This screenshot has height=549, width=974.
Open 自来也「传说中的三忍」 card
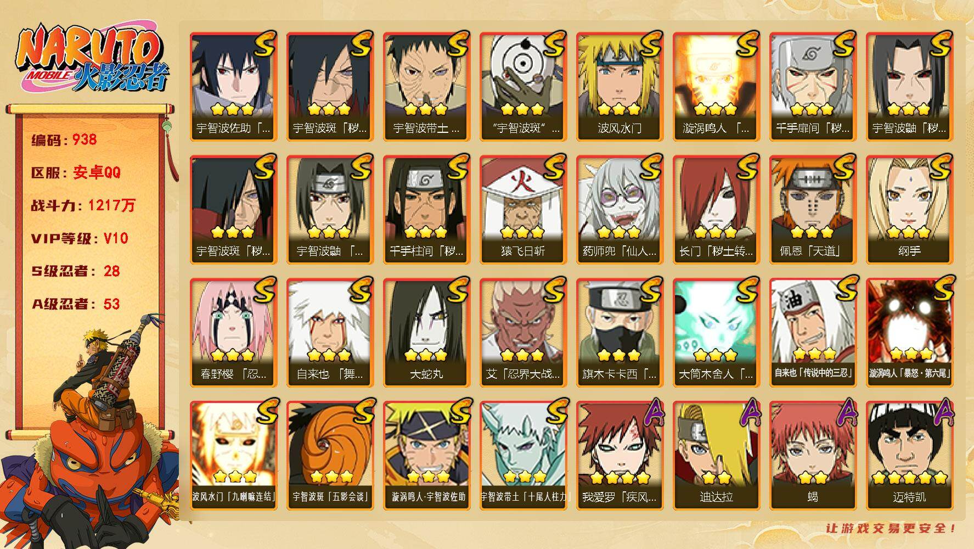point(813,333)
